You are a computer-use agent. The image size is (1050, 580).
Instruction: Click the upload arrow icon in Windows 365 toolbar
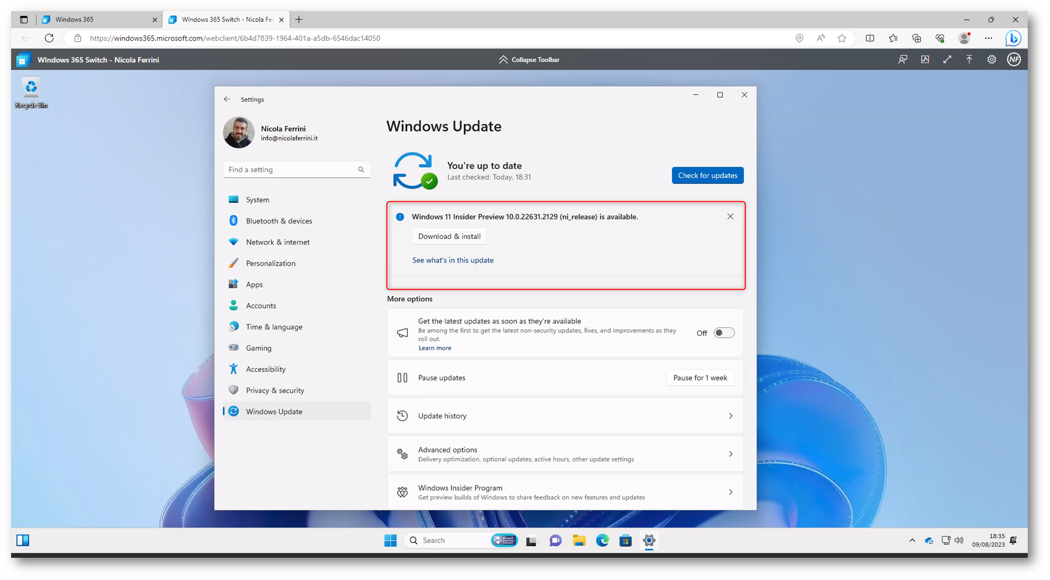[x=969, y=60]
